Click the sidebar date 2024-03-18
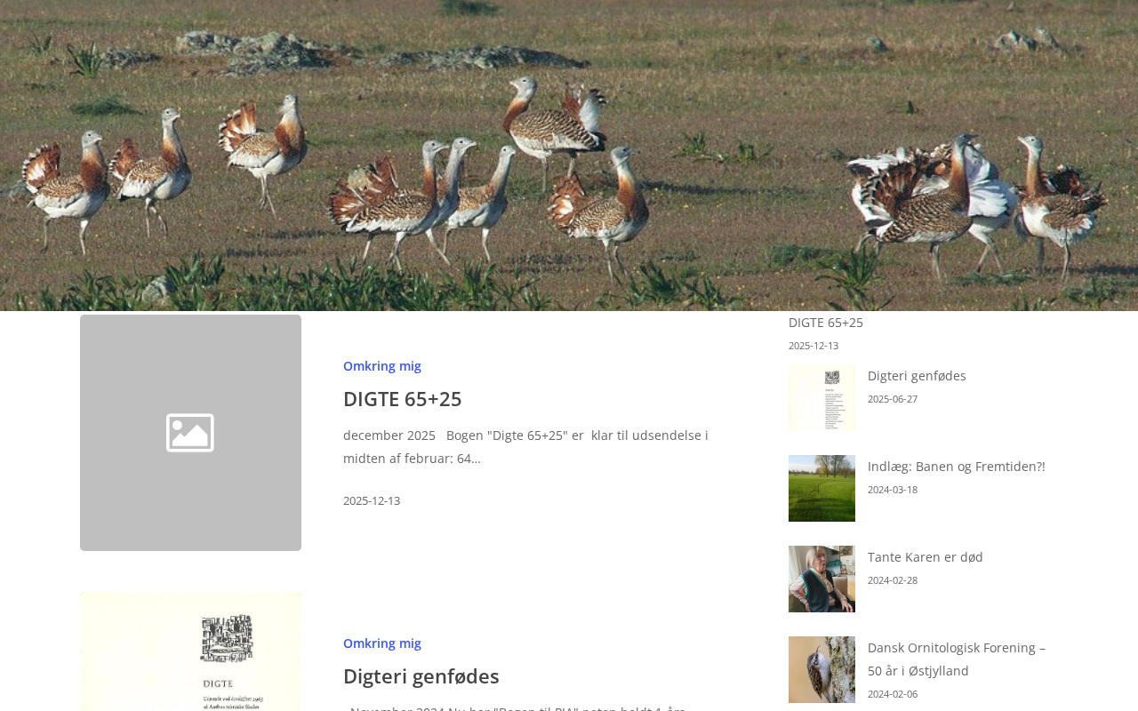This screenshot has width=1138, height=711. pos(893,490)
